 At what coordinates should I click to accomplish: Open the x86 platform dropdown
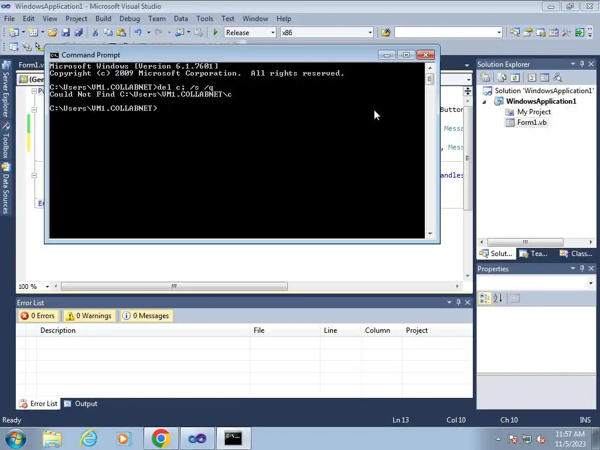tap(370, 33)
